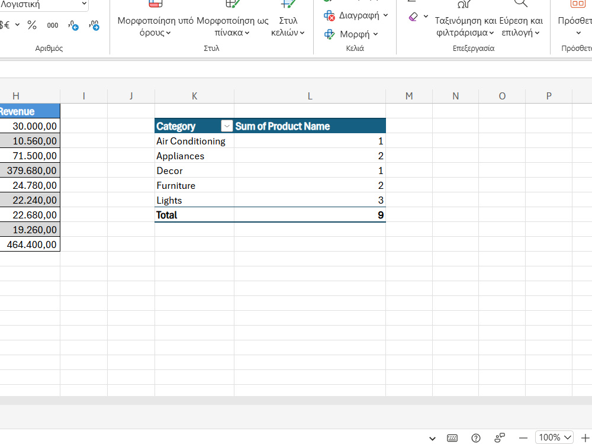Open the feedback icon in status bar
This screenshot has width=592, height=444.
[x=500, y=438]
